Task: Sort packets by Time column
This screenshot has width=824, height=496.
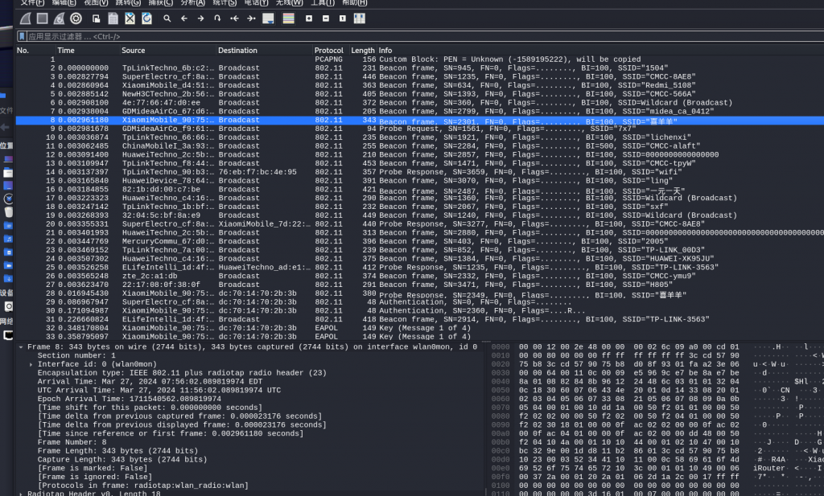Action: (88, 51)
